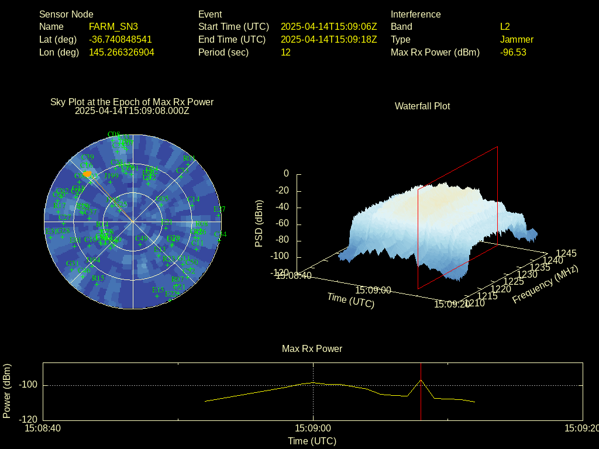This screenshot has height=449, width=599.
Task: Click the Max Rx Power value -96.53
Action: (513, 52)
